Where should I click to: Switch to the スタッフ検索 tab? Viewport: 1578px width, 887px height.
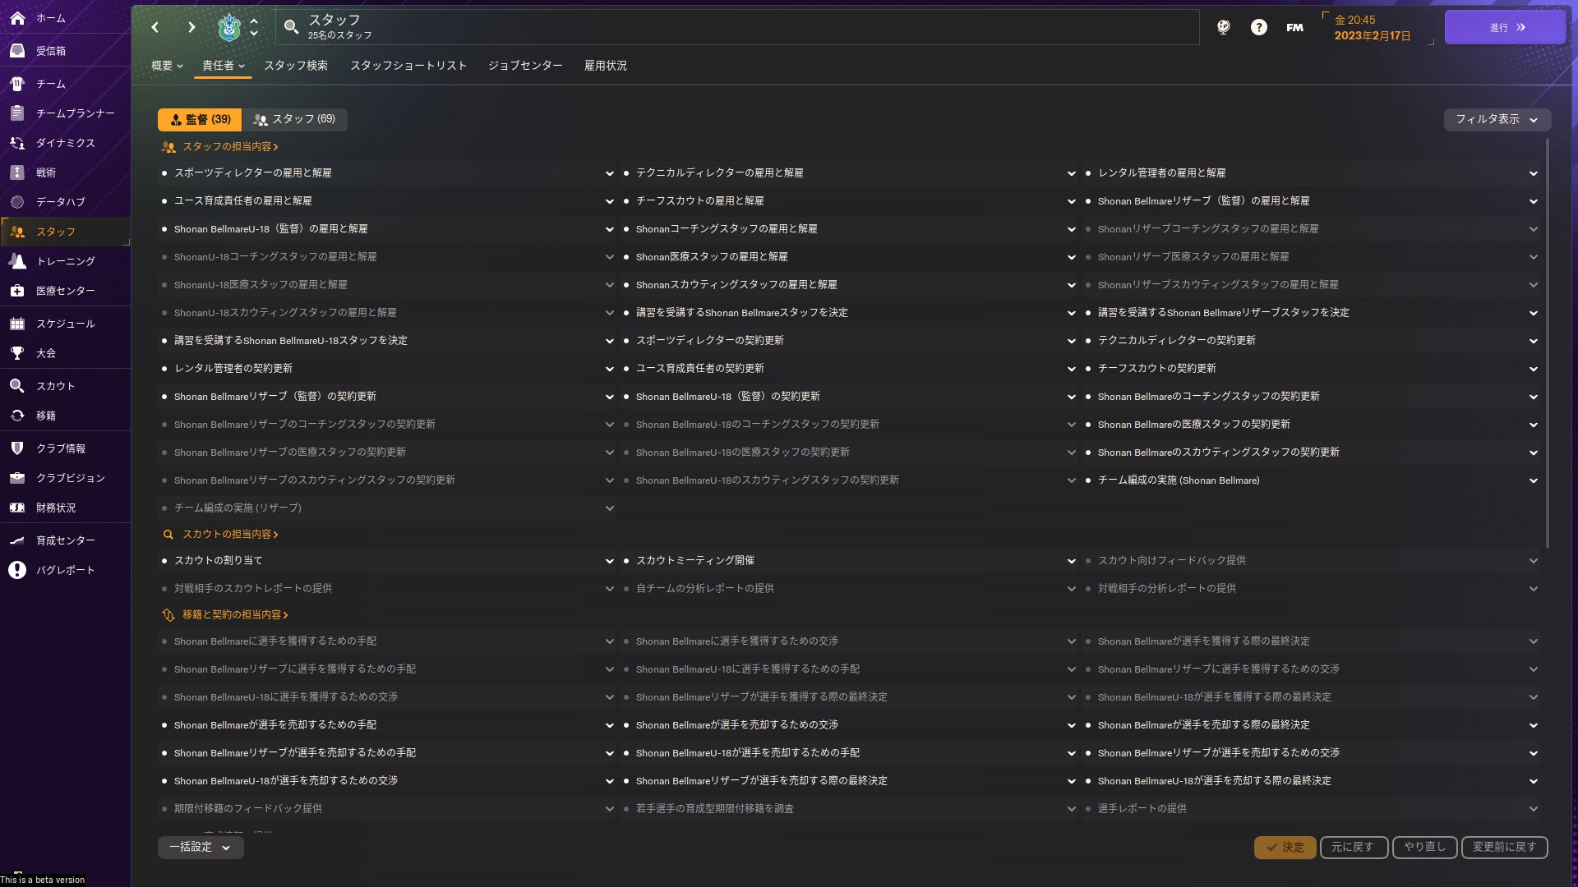[296, 66]
